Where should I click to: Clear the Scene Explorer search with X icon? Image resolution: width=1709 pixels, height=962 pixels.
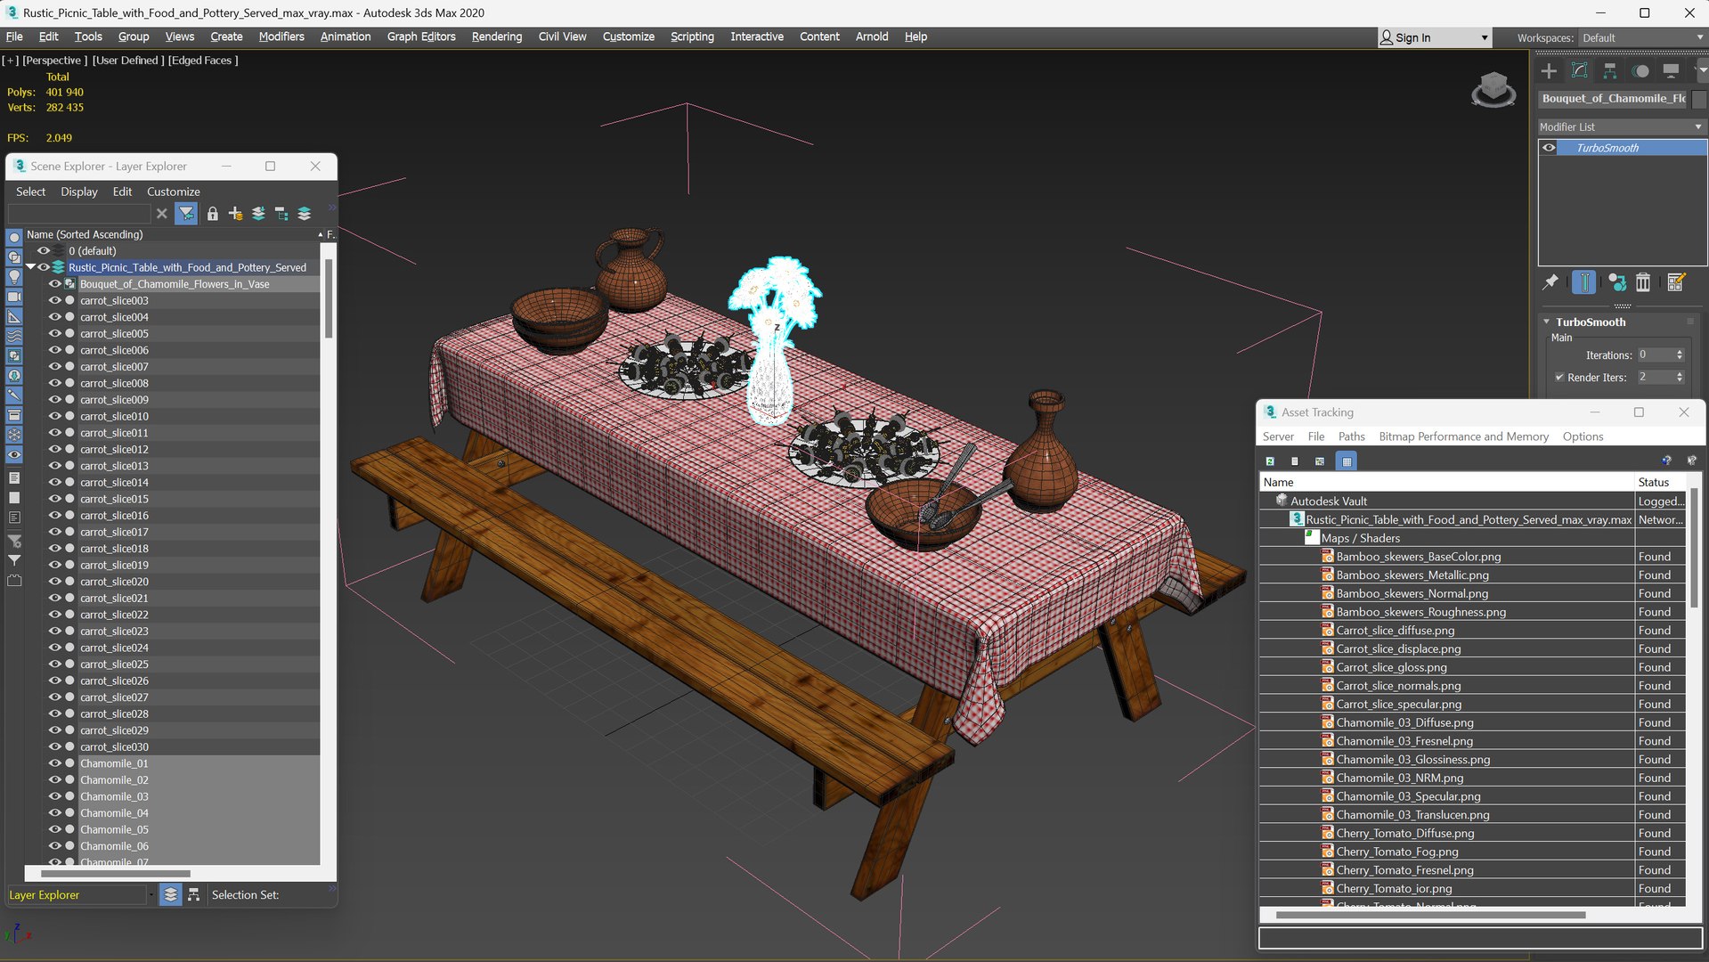(161, 214)
